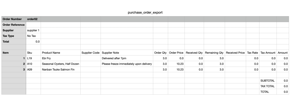Select the No Tax cell

(33, 36)
